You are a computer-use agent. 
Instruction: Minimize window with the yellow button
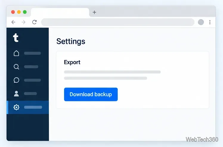coord(19,12)
